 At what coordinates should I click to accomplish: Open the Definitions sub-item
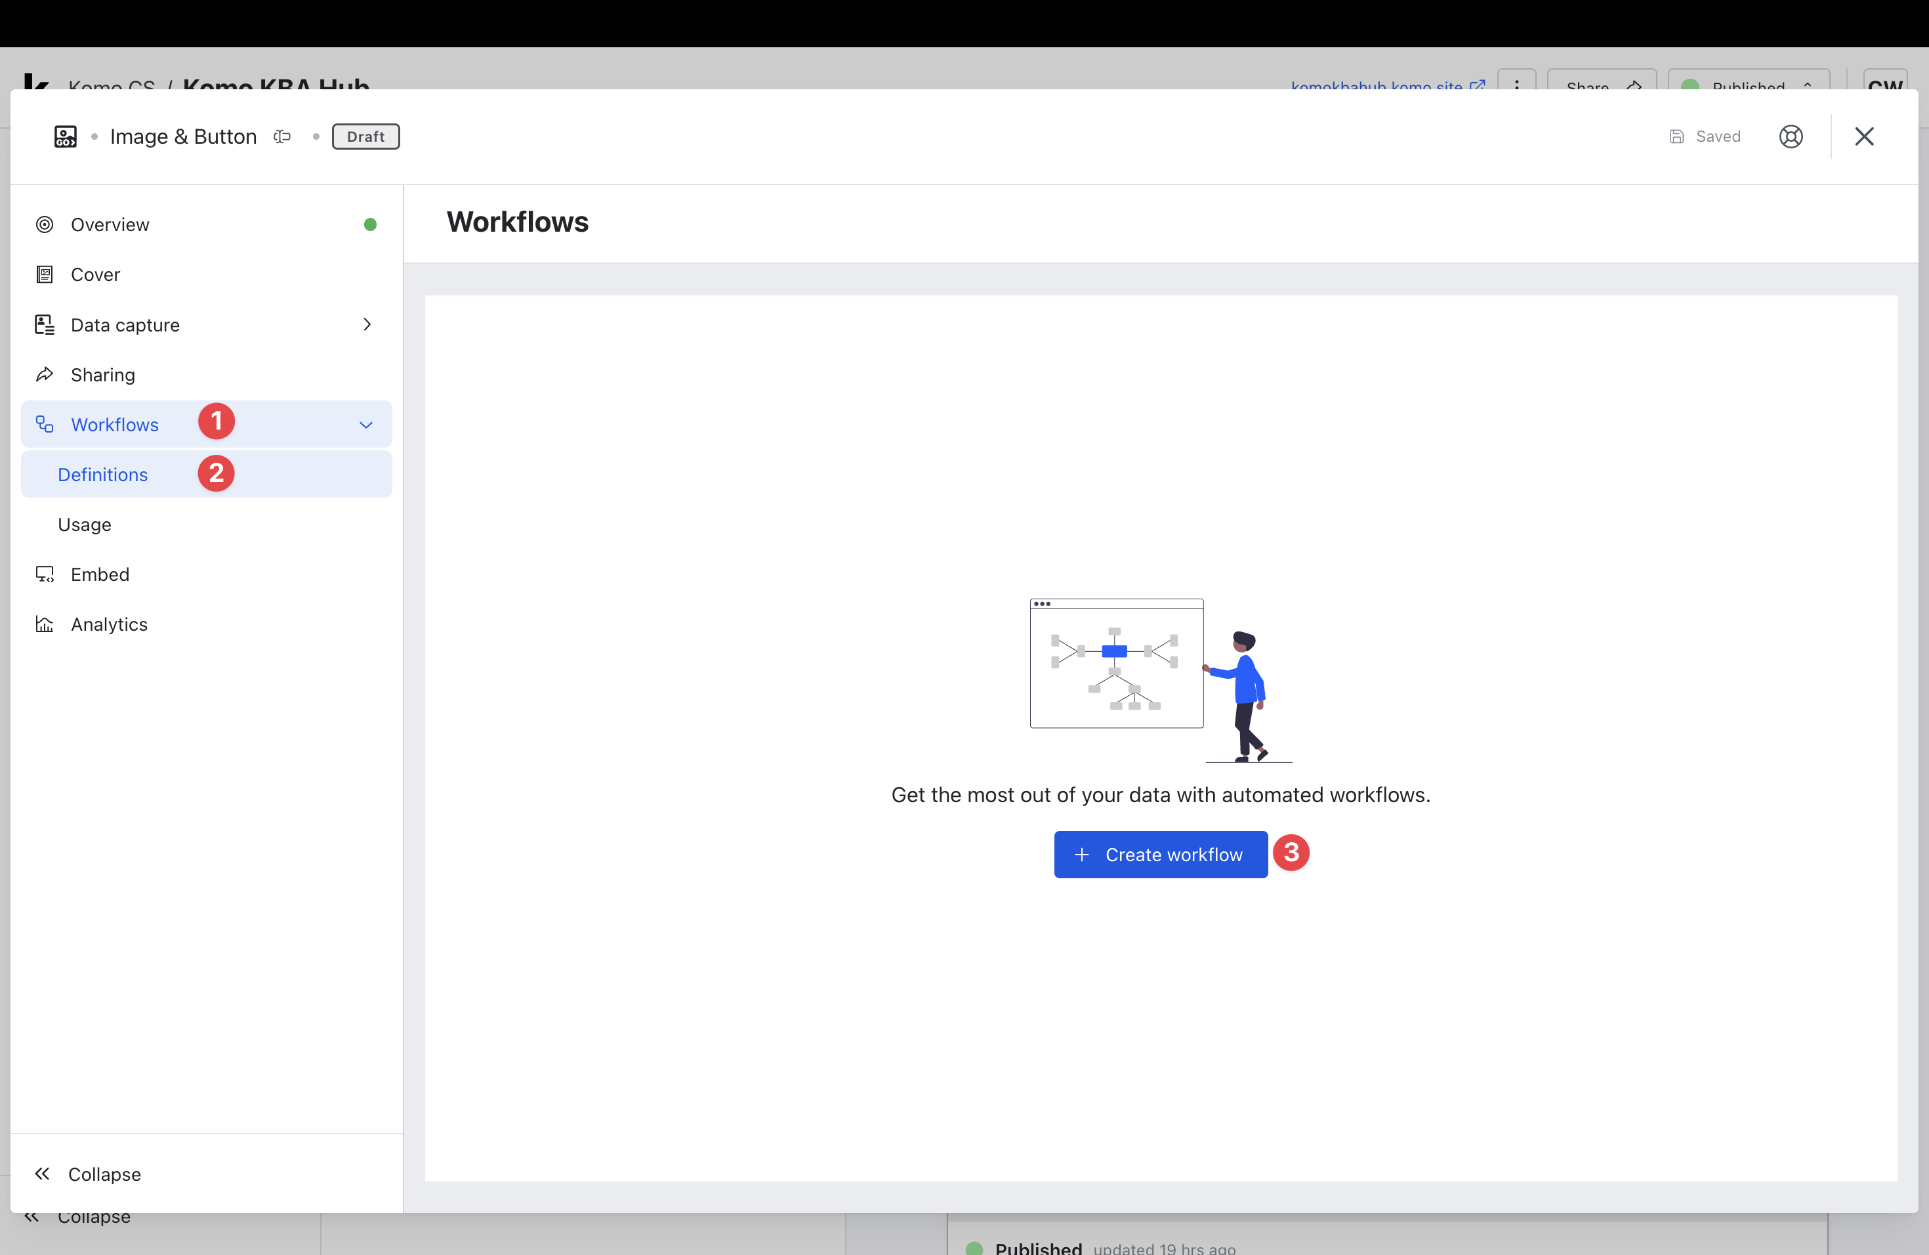point(103,475)
